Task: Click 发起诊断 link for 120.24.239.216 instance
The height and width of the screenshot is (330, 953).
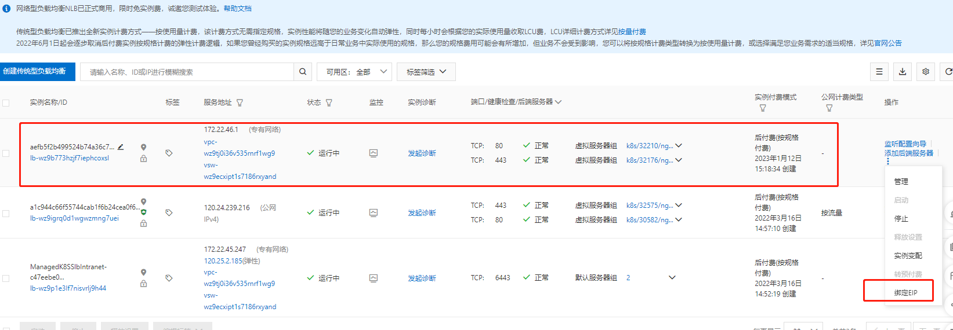Action: [x=422, y=213]
